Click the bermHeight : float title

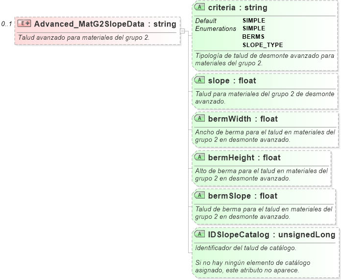[244, 157]
